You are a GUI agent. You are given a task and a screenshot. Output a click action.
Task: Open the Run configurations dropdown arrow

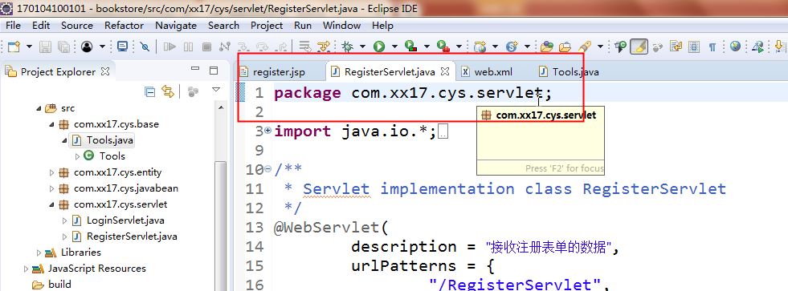(x=394, y=46)
